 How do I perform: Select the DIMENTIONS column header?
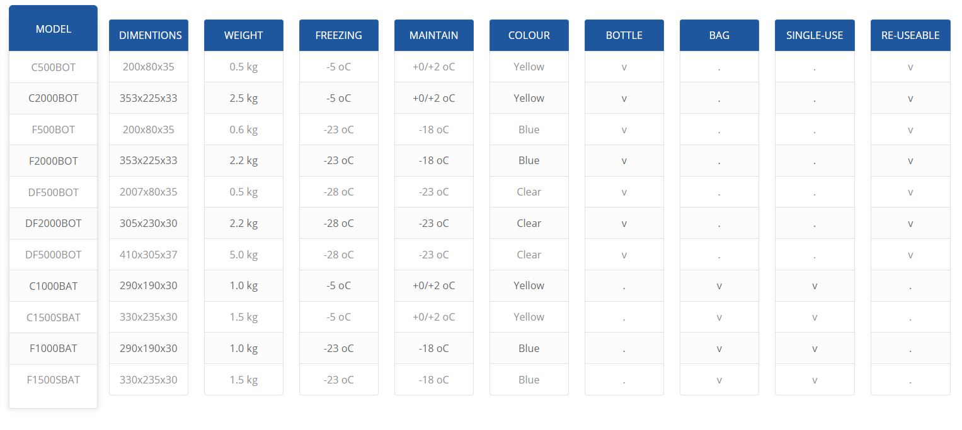pos(150,35)
